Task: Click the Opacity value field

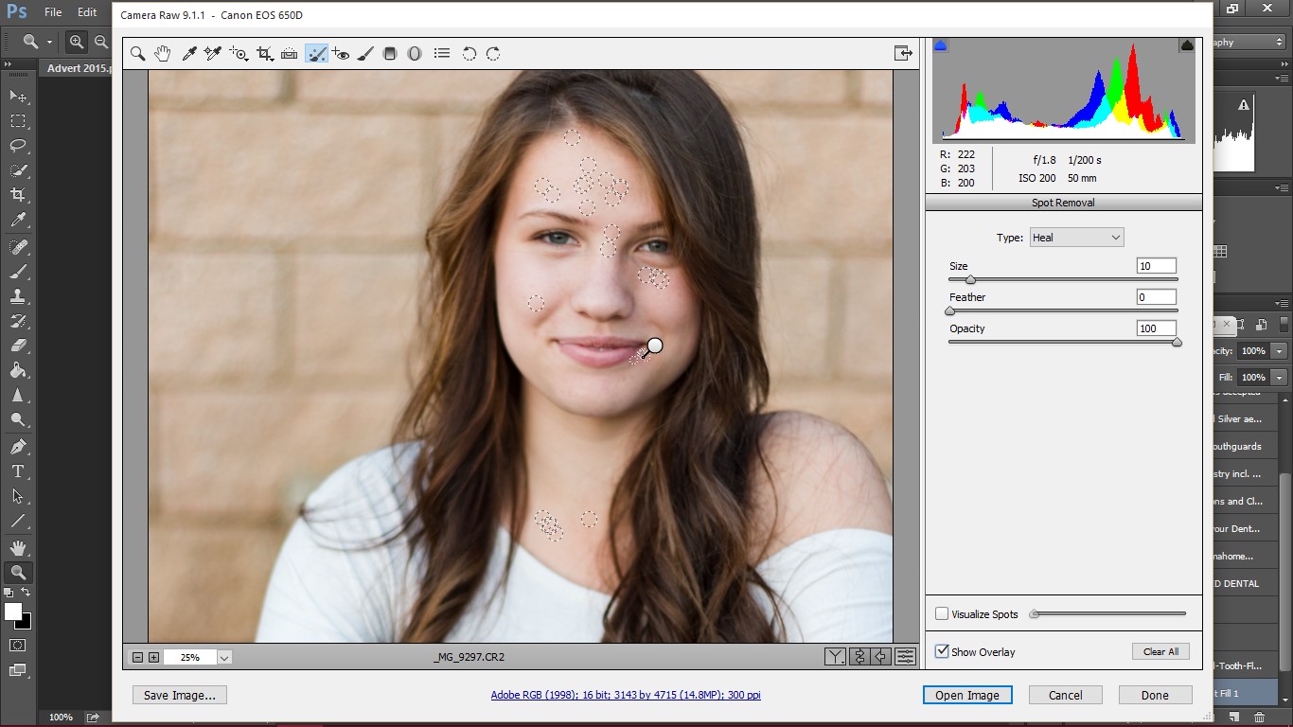Action: point(1156,328)
